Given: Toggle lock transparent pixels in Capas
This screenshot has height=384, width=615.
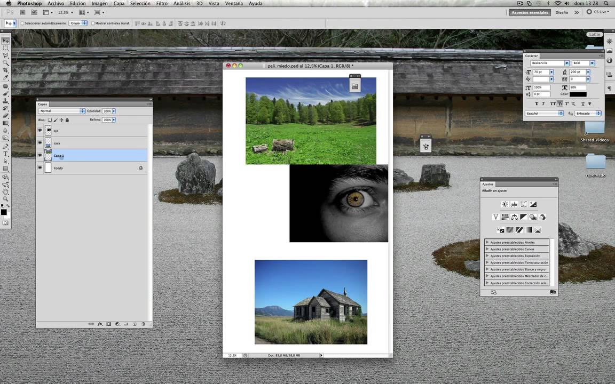Looking at the screenshot, I should (50, 120).
